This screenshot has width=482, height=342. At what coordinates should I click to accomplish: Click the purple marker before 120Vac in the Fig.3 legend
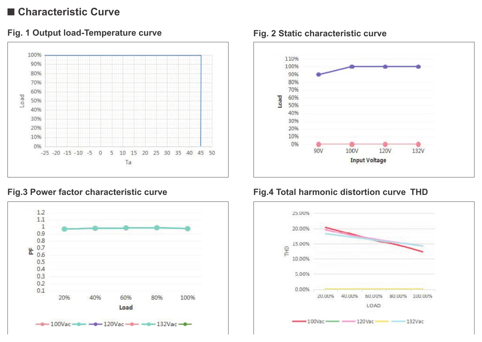point(95,324)
